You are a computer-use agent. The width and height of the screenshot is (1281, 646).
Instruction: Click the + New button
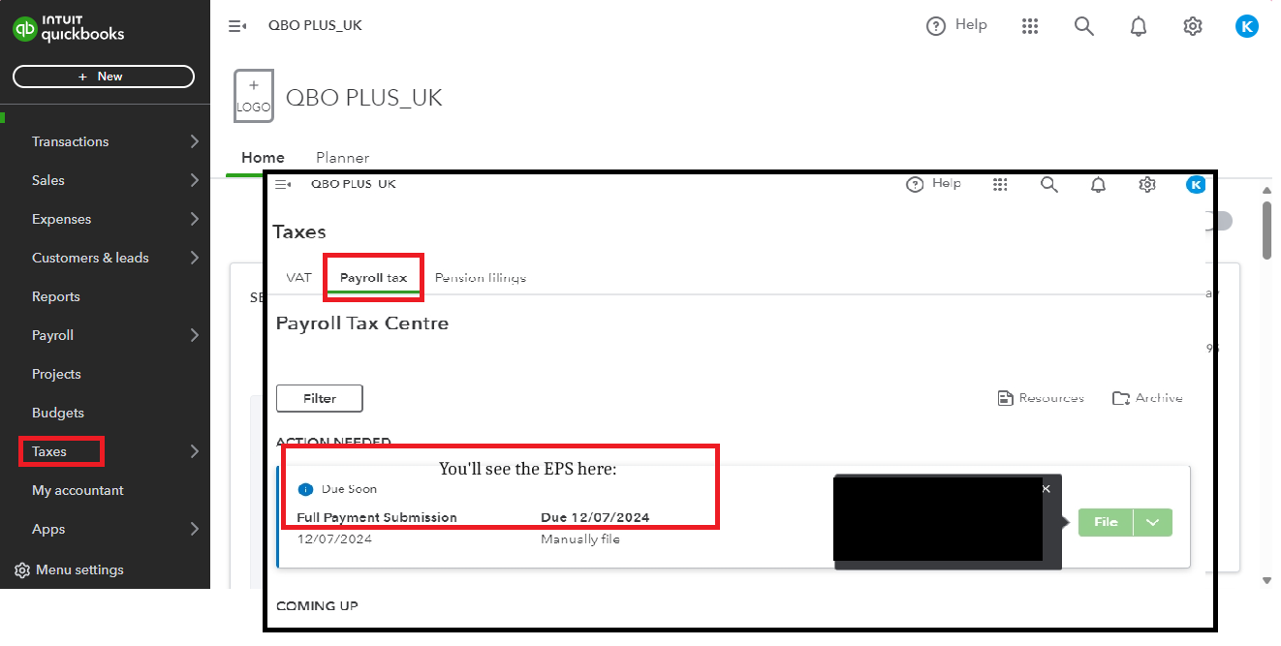103,76
